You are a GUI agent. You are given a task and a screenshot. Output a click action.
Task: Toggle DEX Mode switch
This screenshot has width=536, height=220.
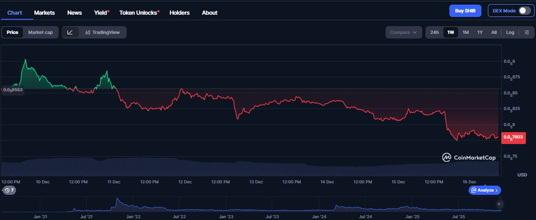524,11
